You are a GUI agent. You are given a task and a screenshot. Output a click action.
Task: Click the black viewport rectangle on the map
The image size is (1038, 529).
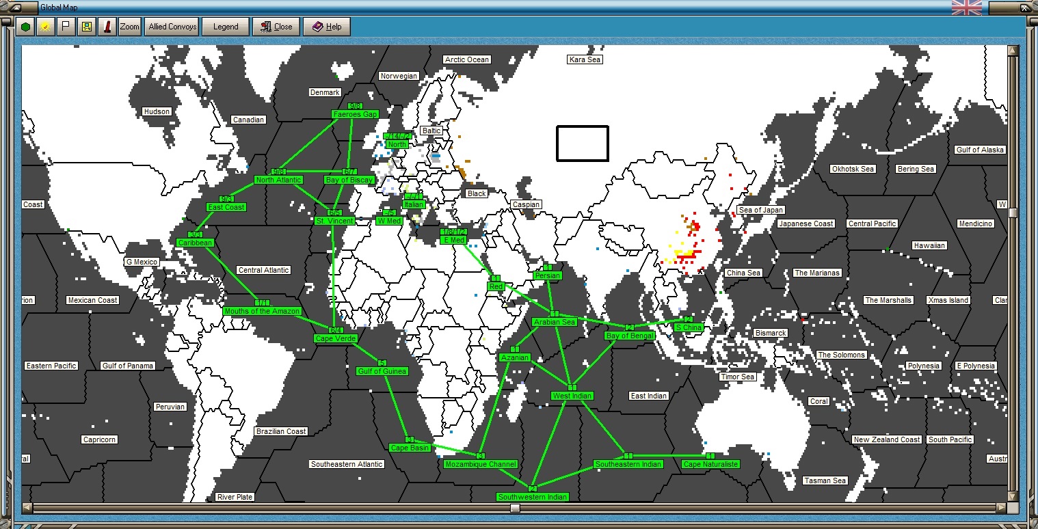(583, 144)
